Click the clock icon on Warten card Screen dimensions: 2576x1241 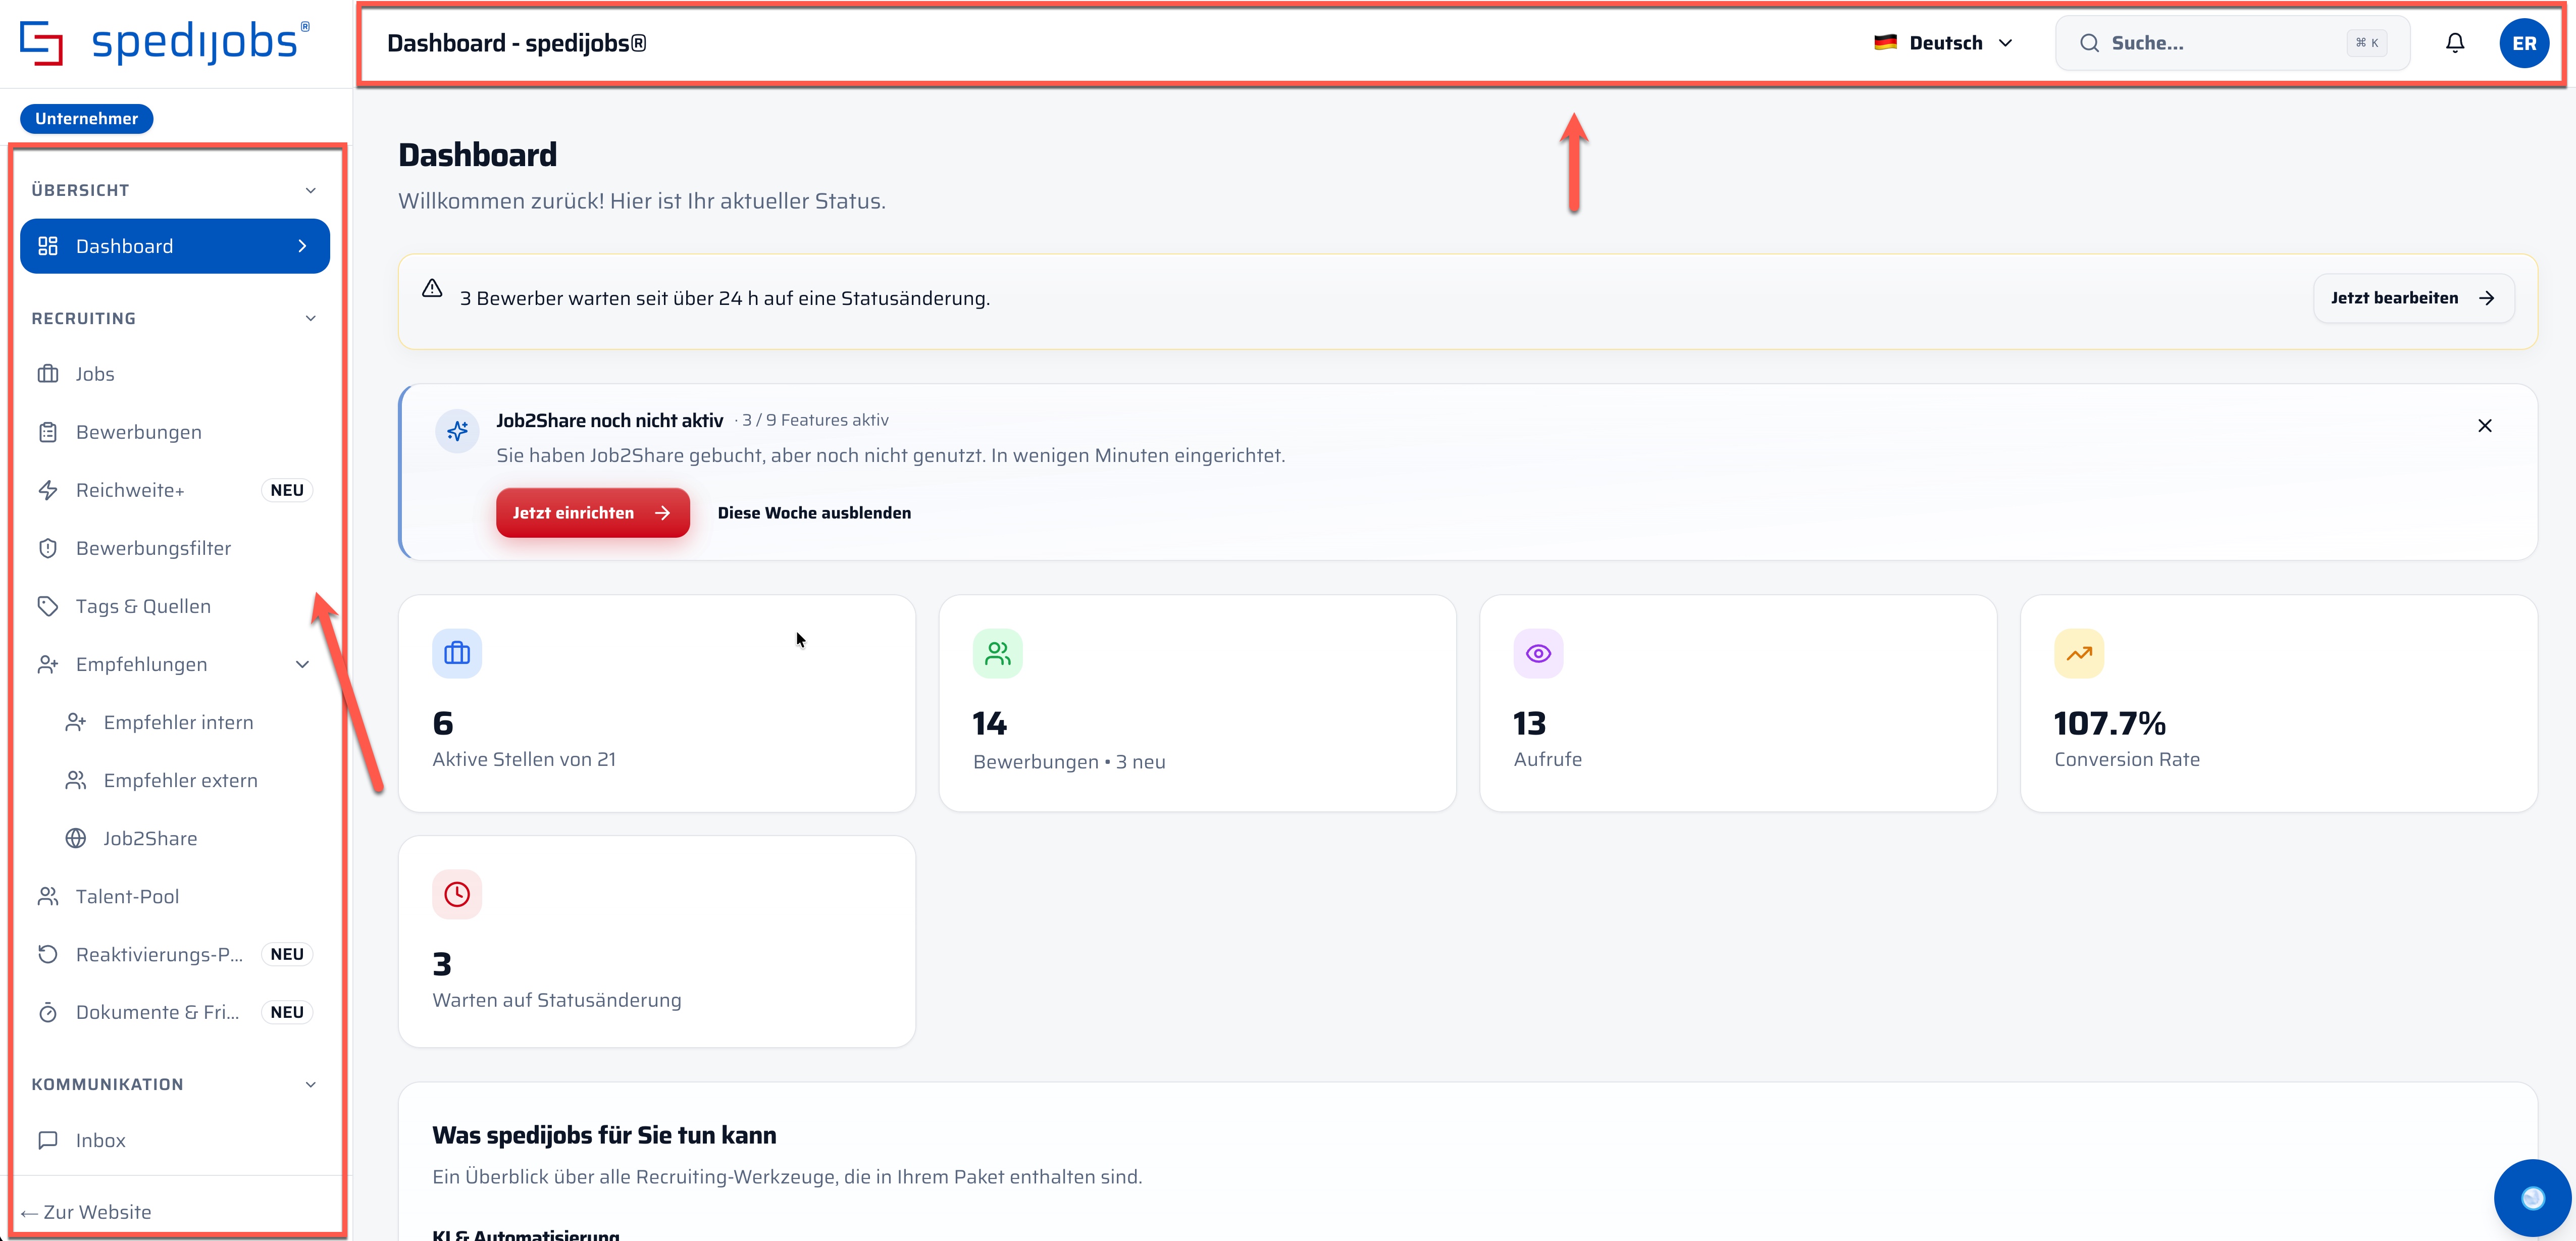[x=457, y=894]
